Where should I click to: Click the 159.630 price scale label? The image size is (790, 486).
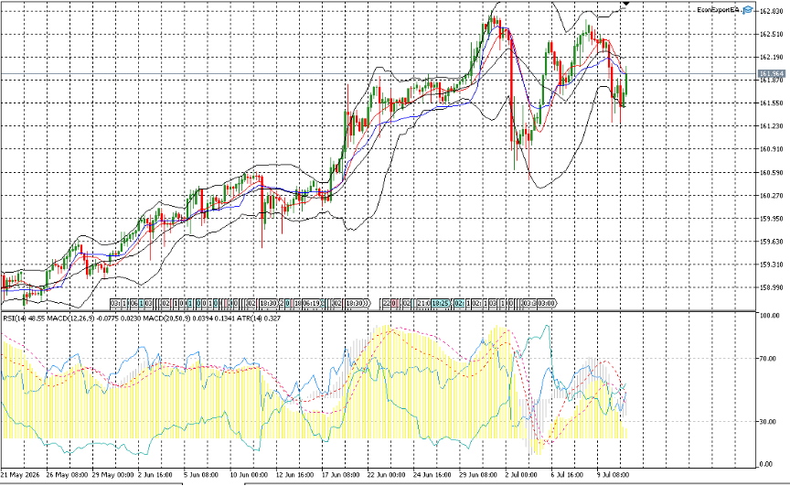pos(771,242)
